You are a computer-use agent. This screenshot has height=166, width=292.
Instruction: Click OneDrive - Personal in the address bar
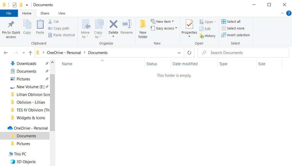[64, 52]
